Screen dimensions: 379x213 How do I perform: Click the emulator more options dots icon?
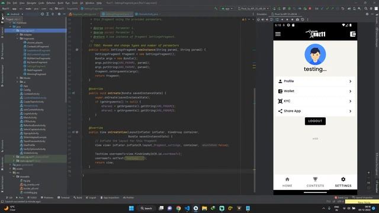pos(307,20)
